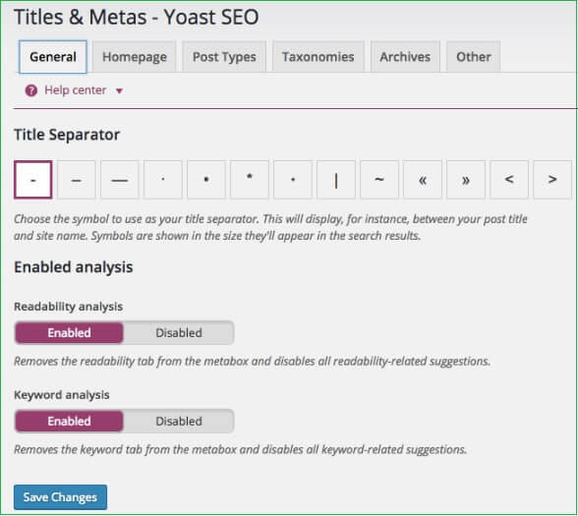The image size is (578, 516).
Task: Choose the long em dash separator
Action: (x=120, y=180)
